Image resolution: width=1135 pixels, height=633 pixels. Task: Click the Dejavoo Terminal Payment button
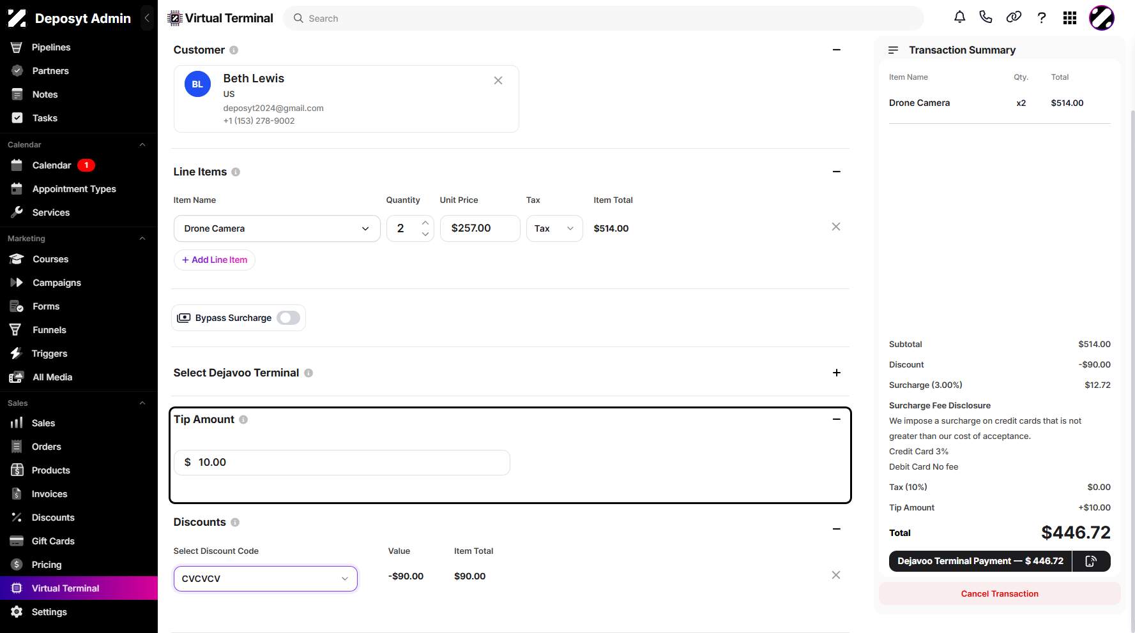(x=980, y=561)
